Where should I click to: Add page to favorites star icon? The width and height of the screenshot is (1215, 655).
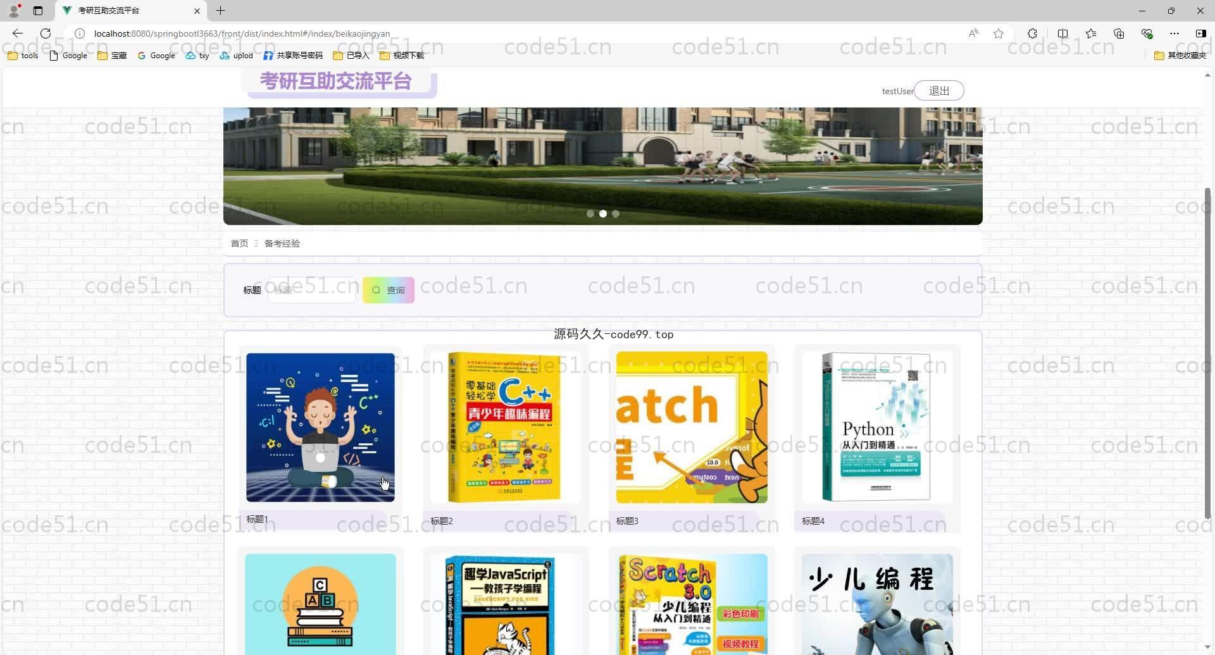tap(999, 34)
